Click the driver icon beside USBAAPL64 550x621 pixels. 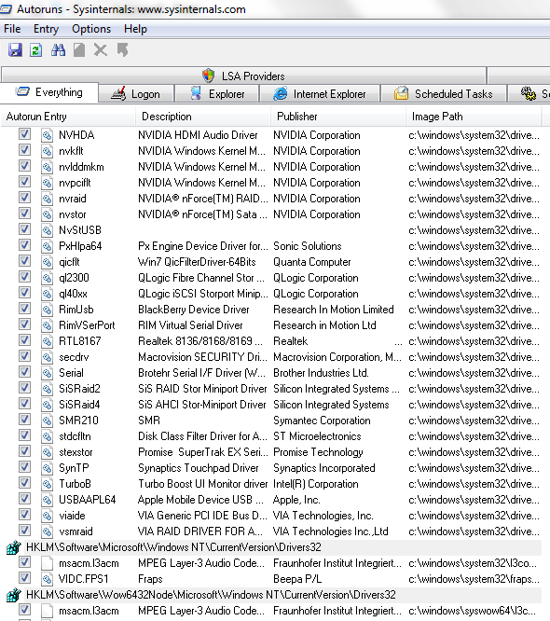pyautogui.click(x=48, y=500)
